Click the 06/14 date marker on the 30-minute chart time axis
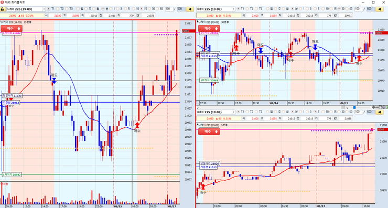 click(x=274, y=103)
